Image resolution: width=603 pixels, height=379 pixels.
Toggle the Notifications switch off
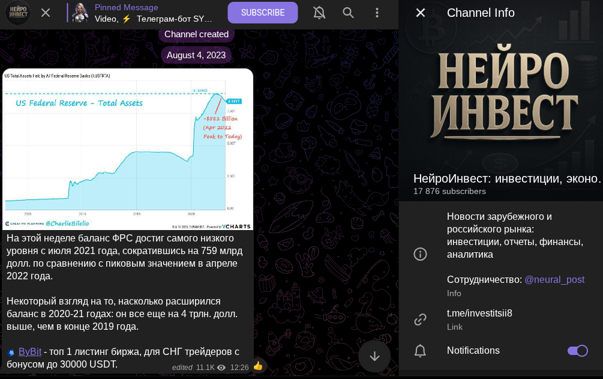click(578, 351)
